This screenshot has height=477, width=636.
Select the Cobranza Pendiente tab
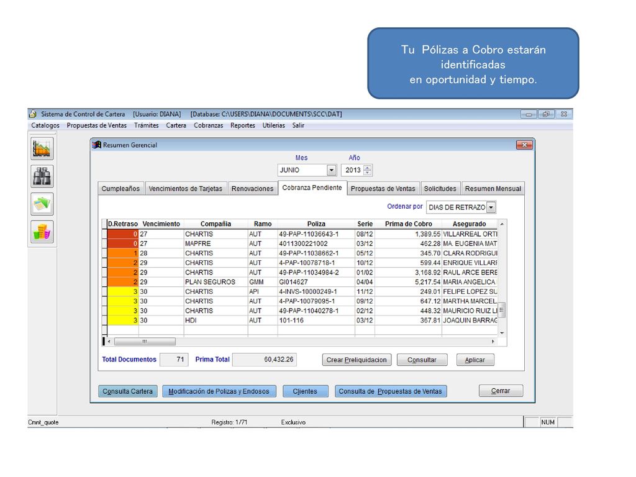[312, 188]
